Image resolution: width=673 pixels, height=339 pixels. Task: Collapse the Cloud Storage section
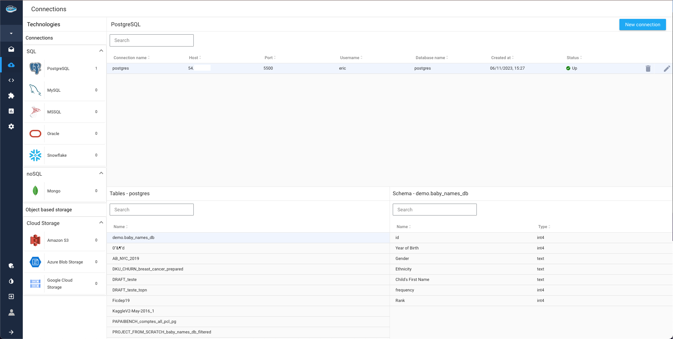coord(101,223)
